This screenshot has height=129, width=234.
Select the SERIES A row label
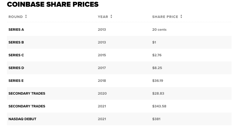16,30
